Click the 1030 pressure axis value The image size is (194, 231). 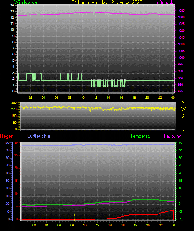pos(182,17)
